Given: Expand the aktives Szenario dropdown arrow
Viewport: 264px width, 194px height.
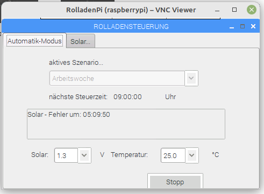Looking at the screenshot, I should (191, 78).
